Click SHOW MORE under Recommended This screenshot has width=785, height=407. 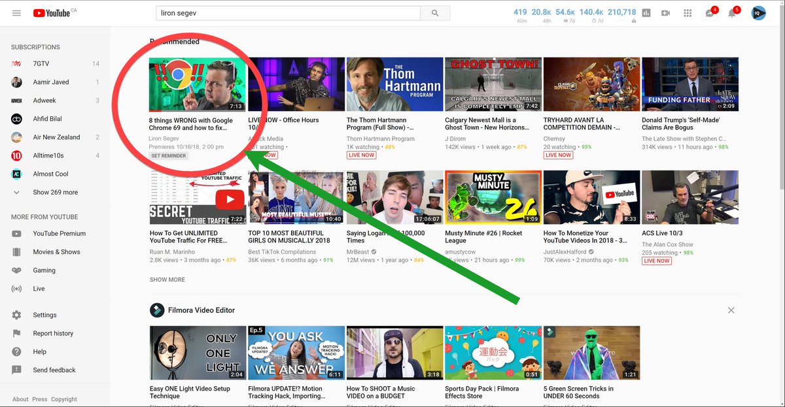167,280
